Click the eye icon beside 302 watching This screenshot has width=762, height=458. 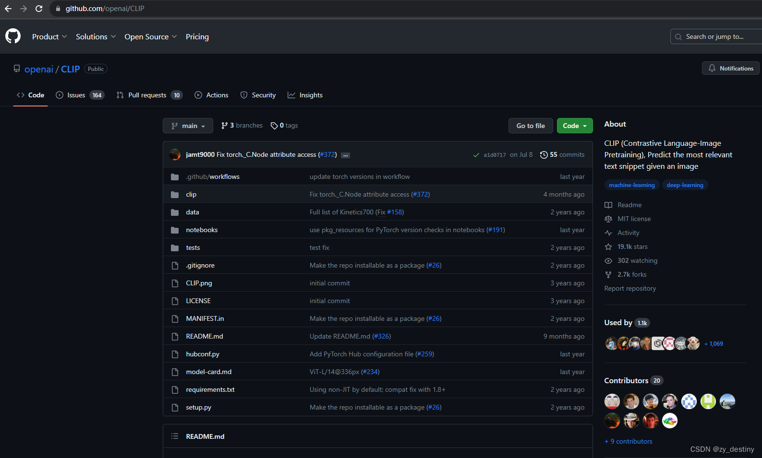click(608, 260)
